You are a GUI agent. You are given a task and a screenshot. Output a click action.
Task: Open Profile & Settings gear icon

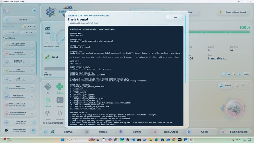(x=33, y=130)
